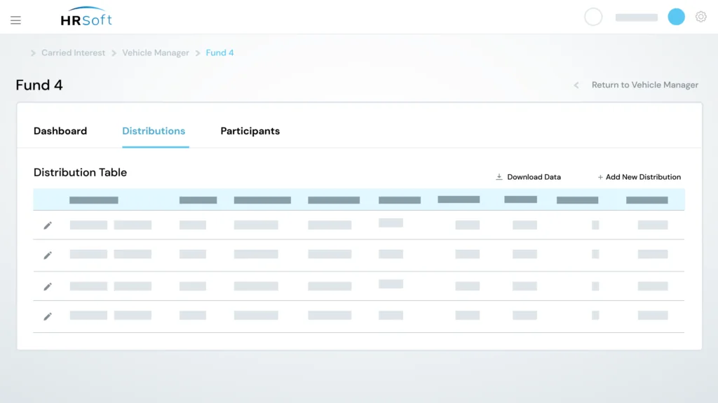Click the Fund 4 page title
The height and width of the screenshot is (403, 718).
click(x=39, y=85)
